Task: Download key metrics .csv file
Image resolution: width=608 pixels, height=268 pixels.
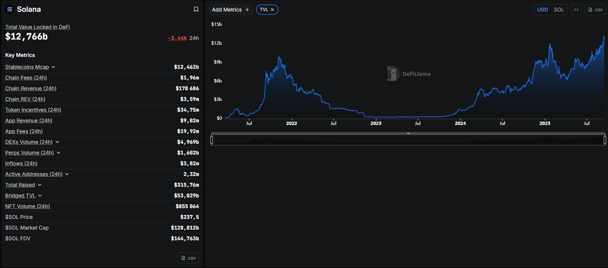Action: (x=188, y=258)
